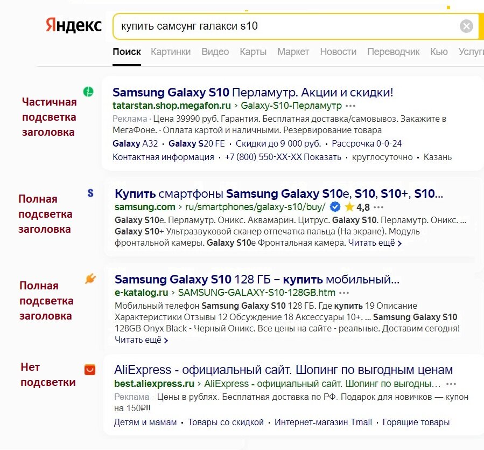Click the red AliExpress favicon
This screenshot has width=484, height=450.
point(90,369)
